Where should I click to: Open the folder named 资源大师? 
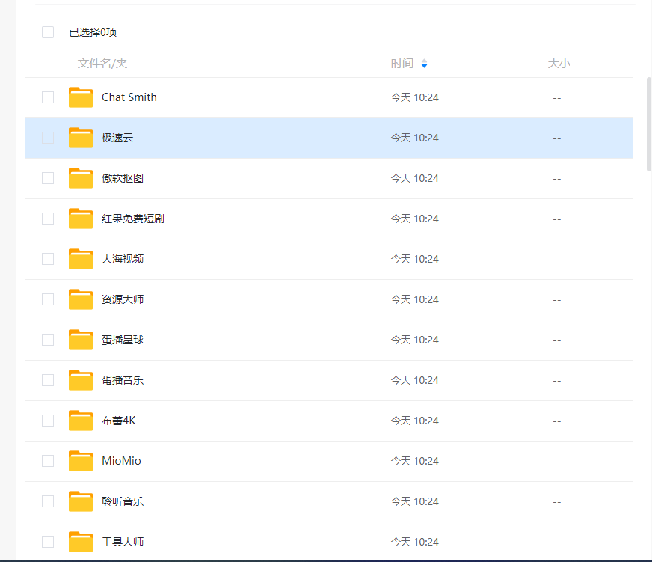123,299
